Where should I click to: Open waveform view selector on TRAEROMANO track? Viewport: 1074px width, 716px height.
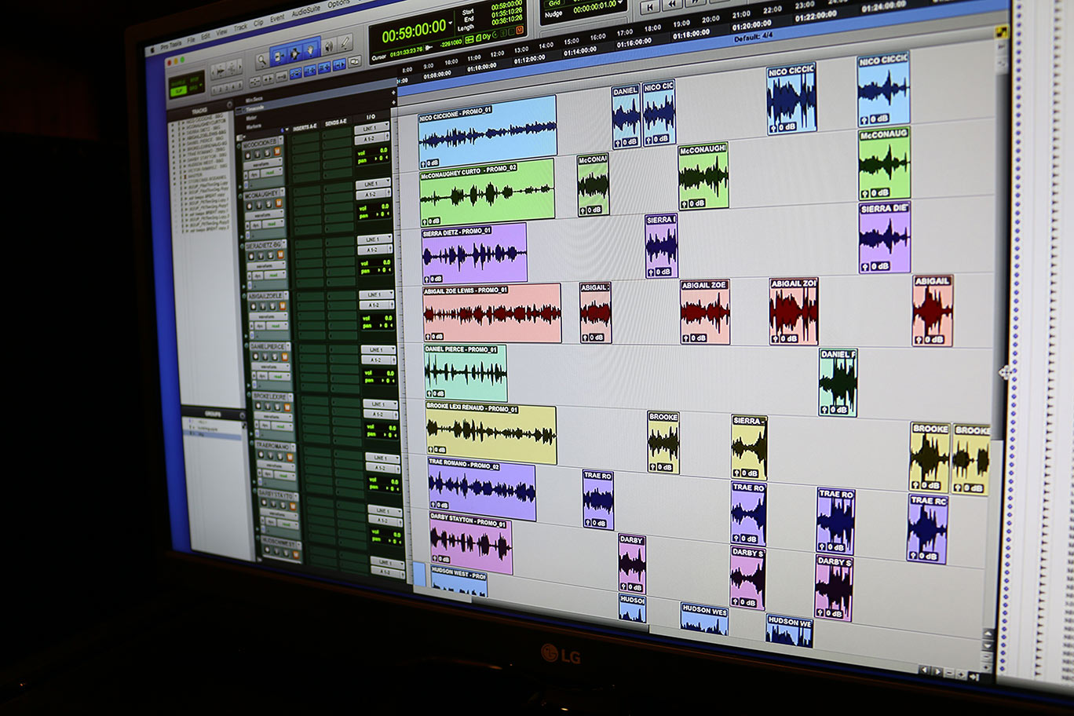click(276, 466)
